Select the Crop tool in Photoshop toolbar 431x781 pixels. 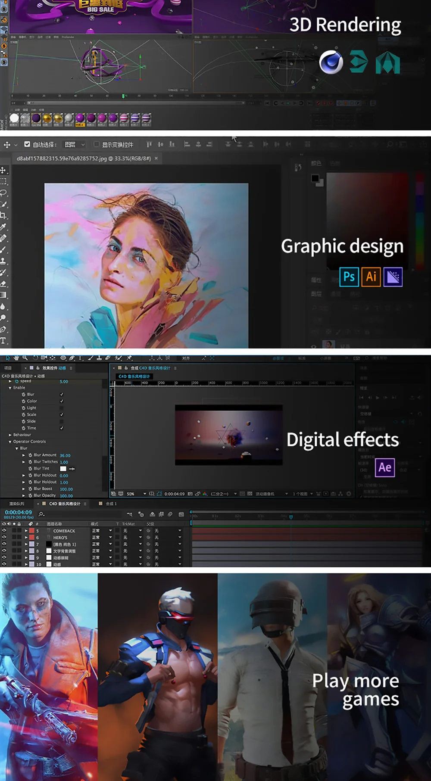click(x=4, y=215)
